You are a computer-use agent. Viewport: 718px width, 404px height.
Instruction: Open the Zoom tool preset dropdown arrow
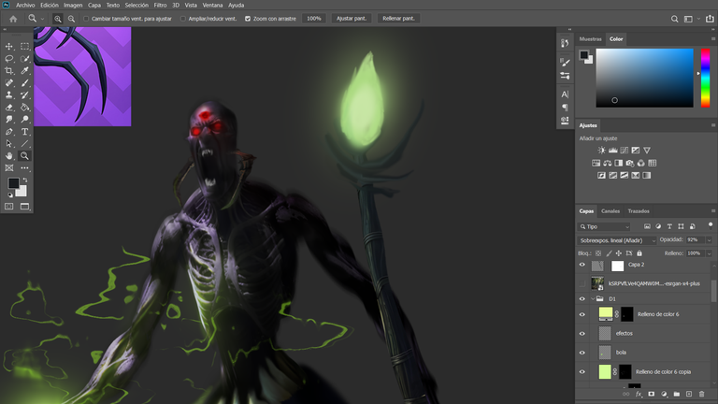[42, 20]
